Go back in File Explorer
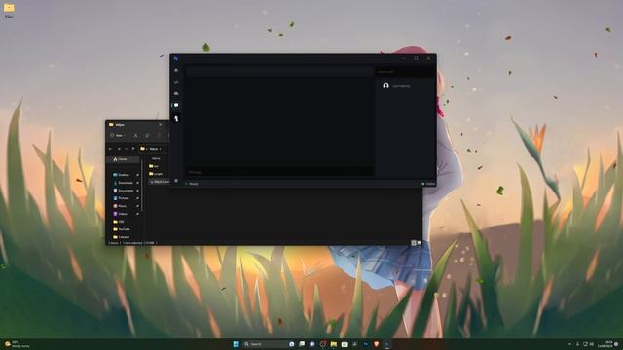The image size is (623, 350). click(110, 149)
